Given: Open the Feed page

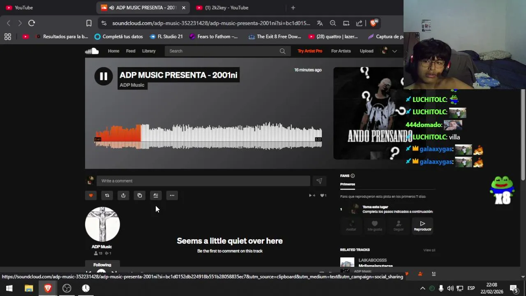Looking at the screenshot, I should [131, 51].
